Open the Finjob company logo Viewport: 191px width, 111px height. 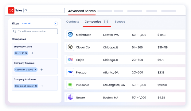[x=70, y=59]
